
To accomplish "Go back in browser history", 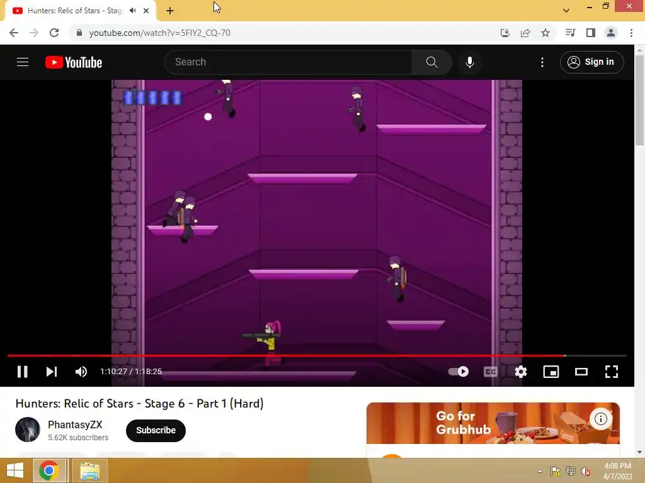I will click(x=14, y=33).
